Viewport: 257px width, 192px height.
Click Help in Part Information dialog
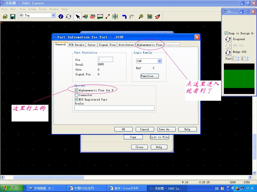pyautogui.click(x=187, y=129)
